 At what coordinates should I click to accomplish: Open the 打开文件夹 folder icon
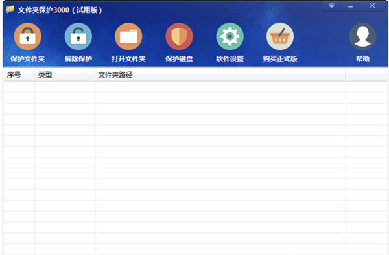[x=128, y=36]
